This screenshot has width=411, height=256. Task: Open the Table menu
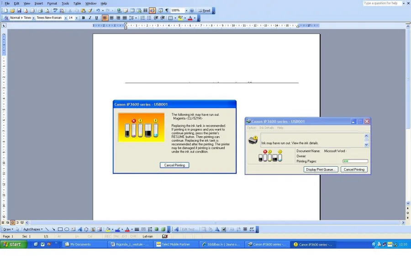(77, 3)
